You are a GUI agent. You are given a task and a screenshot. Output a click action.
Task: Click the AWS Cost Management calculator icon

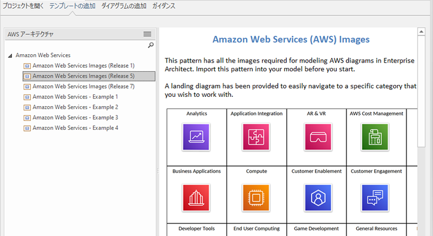(x=375, y=137)
